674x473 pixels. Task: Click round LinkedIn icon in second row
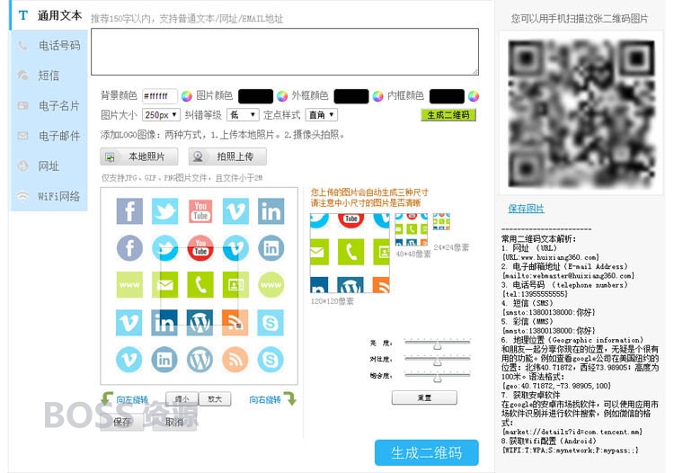click(270, 248)
